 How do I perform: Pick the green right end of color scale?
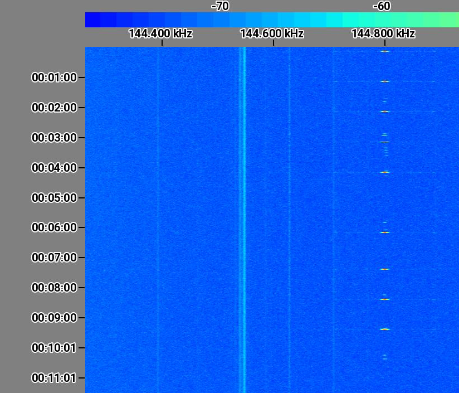pyautogui.click(x=452, y=20)
